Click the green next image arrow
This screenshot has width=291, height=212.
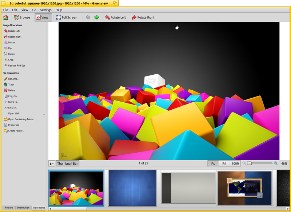point(97,17)
